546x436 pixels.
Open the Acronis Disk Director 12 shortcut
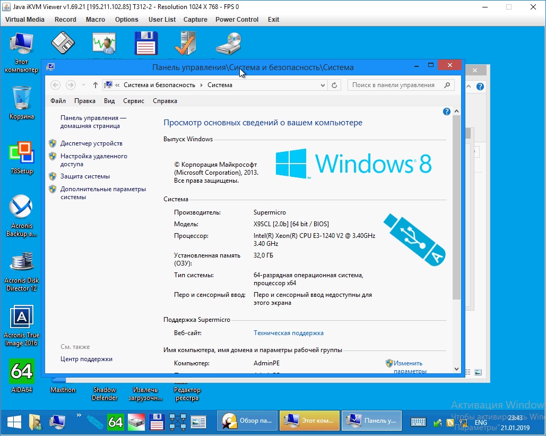point(22,272)
